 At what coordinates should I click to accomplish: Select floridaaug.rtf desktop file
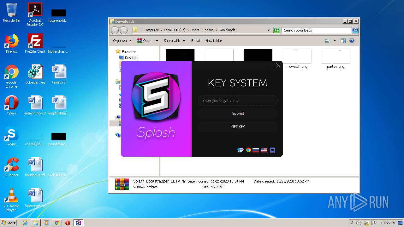click(x=35, y=167)
